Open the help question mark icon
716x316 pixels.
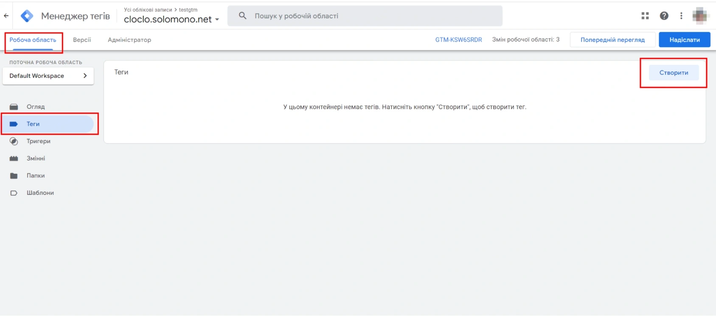[x=664, y=16]
